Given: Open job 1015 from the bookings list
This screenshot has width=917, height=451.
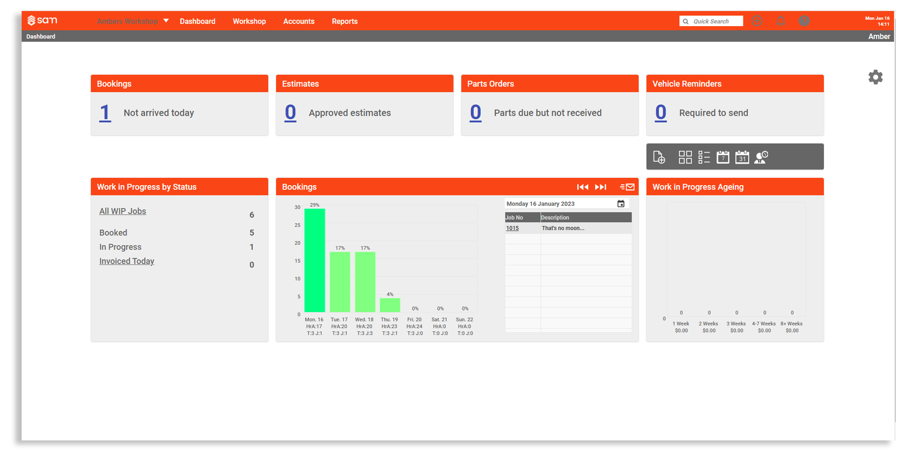Looking at the screenshot, I should coord(512,227).
